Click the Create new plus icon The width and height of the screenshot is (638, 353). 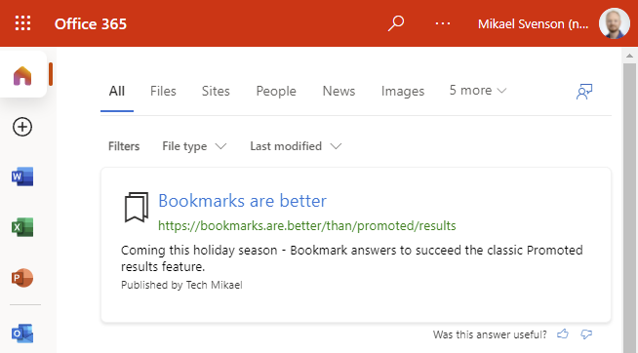22,127
